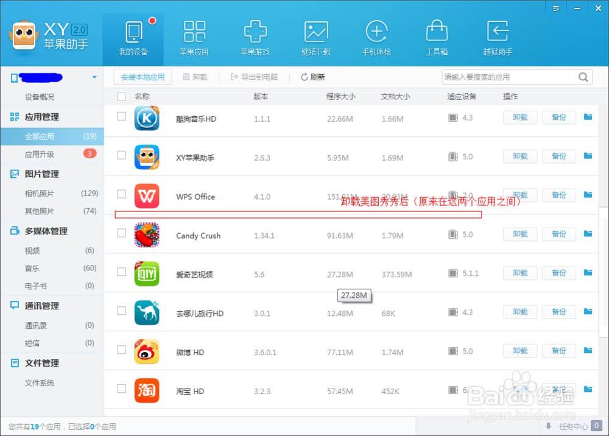
Task: Open folder icon for 淘宝 HD
Action: coord(588,389)
